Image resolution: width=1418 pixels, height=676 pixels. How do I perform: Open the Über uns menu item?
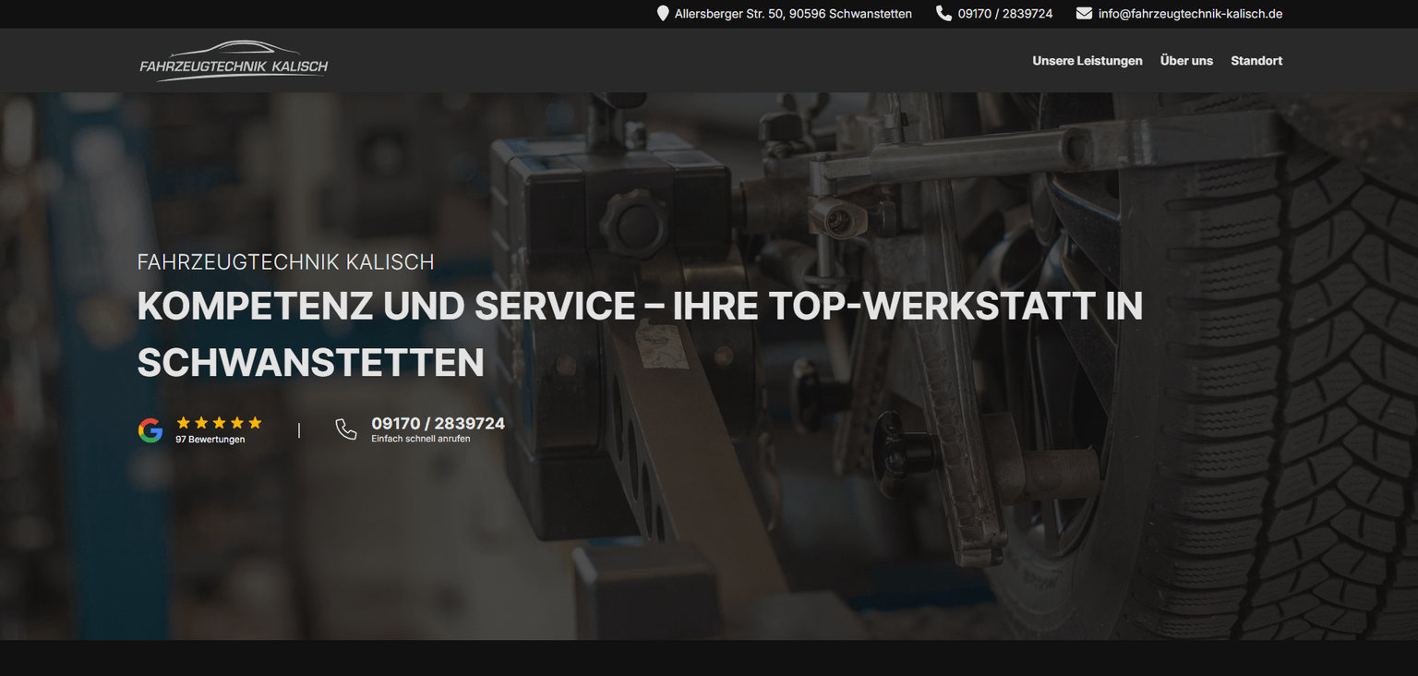[x=1186, y=61]
